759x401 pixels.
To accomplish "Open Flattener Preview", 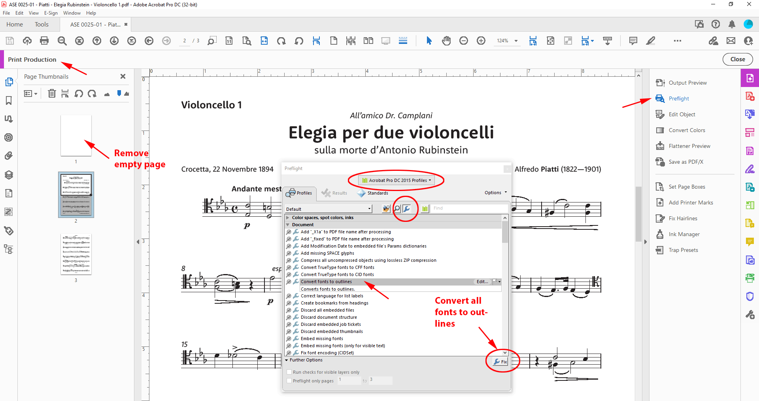I will point(689,146).
